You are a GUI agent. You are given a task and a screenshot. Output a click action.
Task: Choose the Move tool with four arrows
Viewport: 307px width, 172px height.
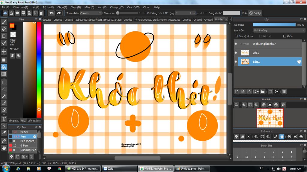pyautogui.click(x=4, y=51)
